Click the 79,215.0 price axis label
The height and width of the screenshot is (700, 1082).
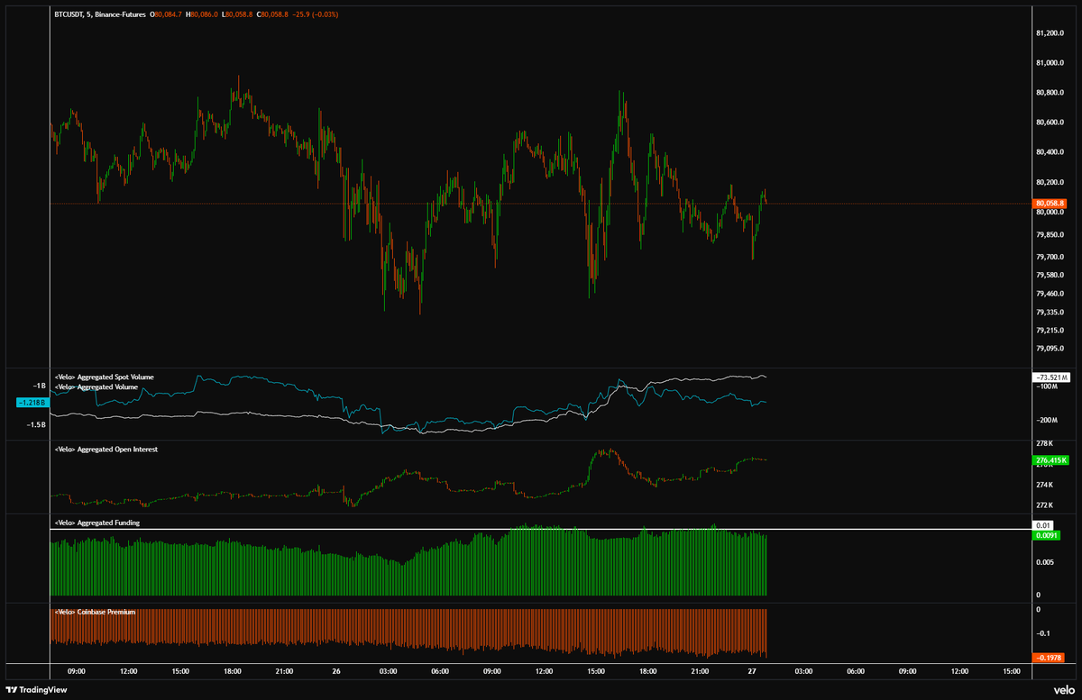[1051, 331]
